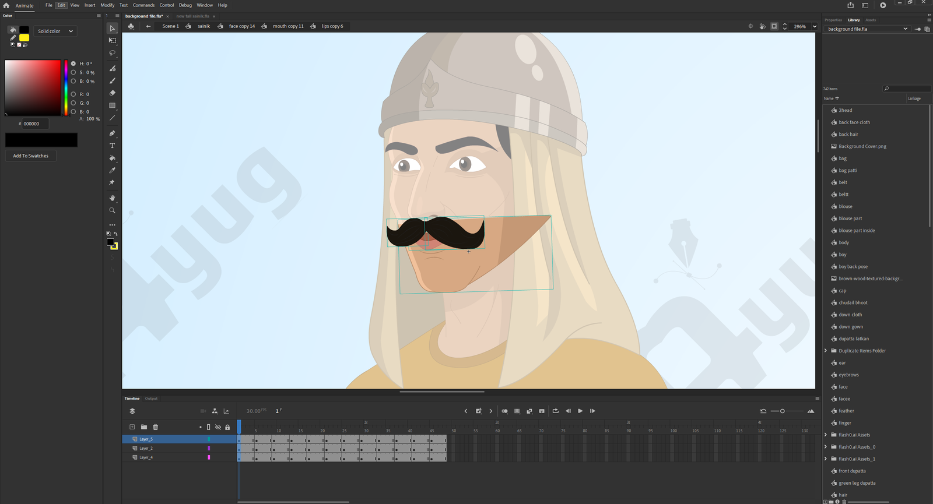Click the Delete layer trash icon
The width and height of the screenshot is (933, 504).
(x=156, y=427)
